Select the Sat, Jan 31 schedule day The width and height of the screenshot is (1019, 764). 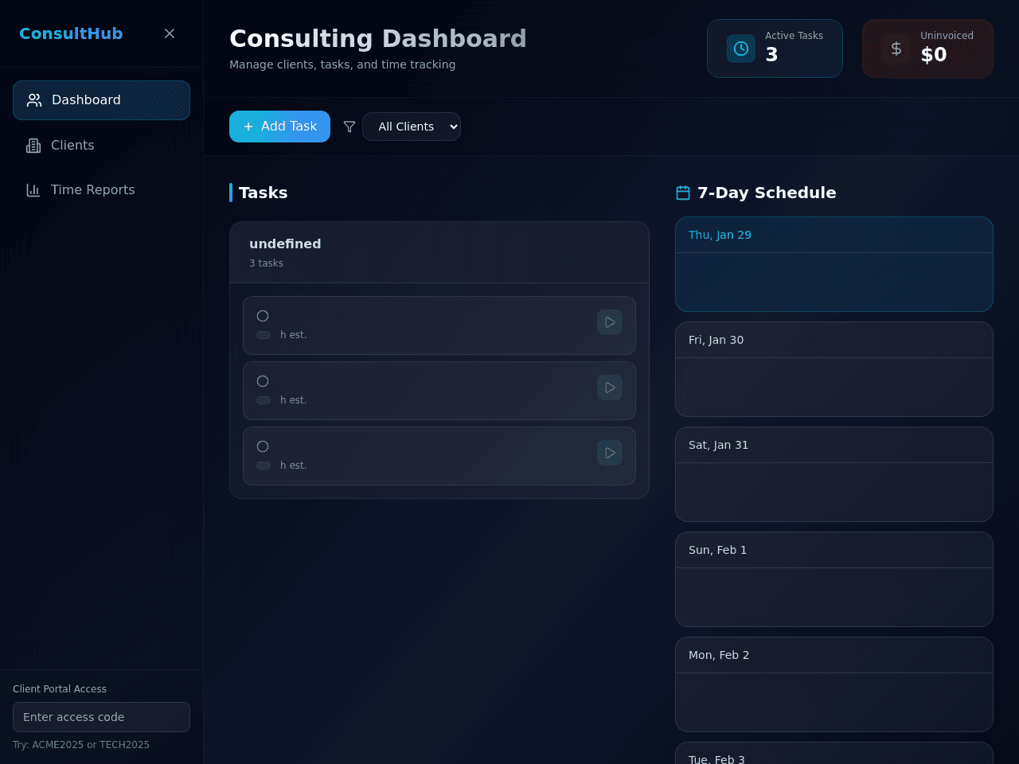(x=834, y=474)
